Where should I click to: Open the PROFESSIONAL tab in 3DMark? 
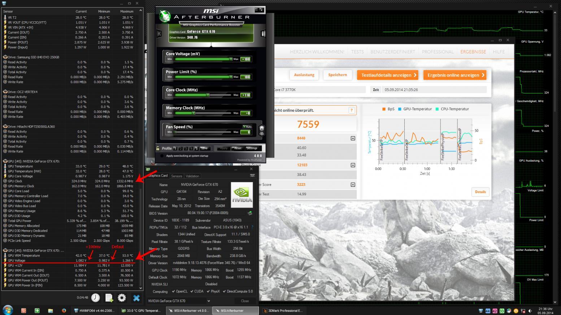[438, 52]
